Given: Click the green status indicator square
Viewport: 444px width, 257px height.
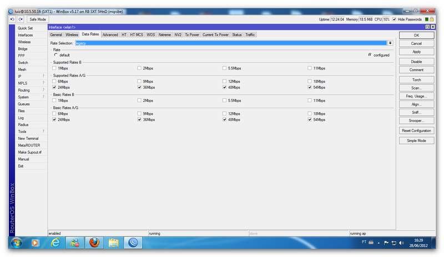Looking at the screenshot, I should coord(427,19).
